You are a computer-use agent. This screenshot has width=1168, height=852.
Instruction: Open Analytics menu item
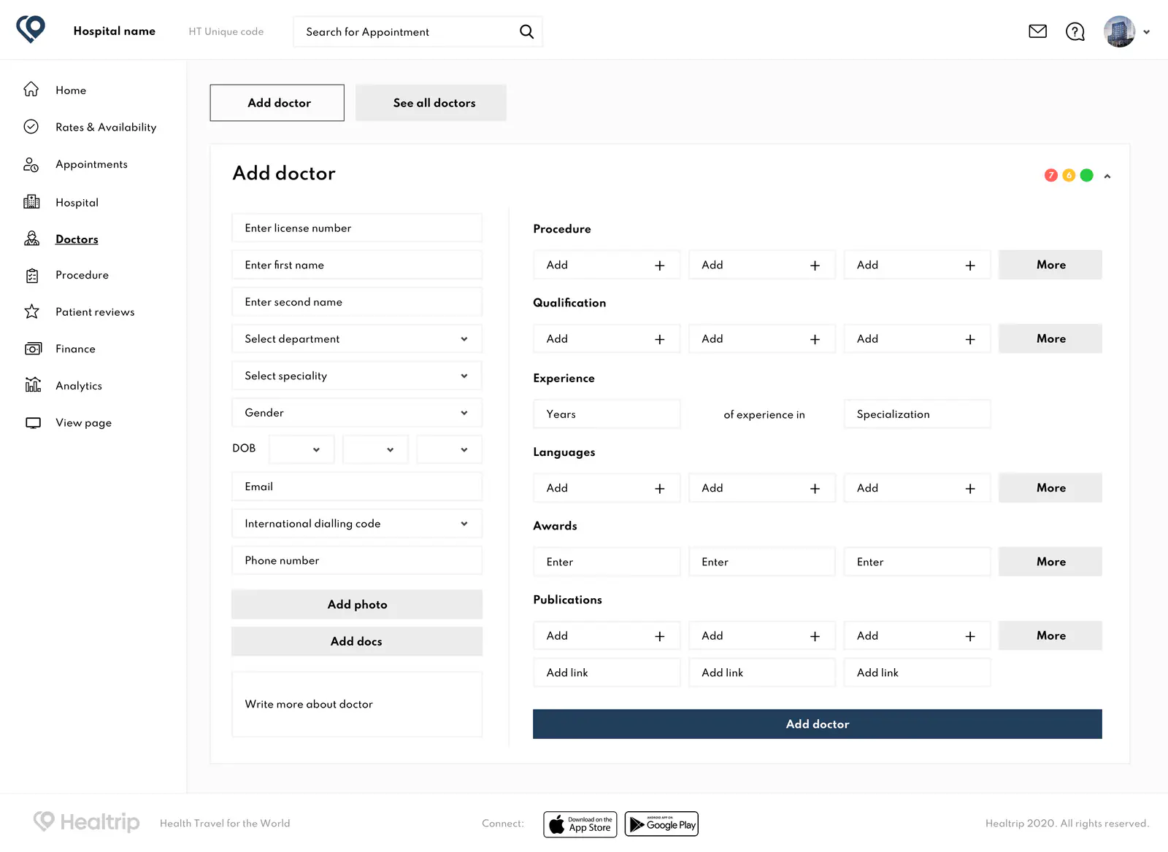(79, 385)
